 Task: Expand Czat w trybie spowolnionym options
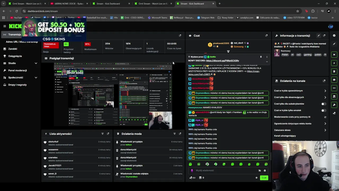pyautogui.click(x=325, y=91)
